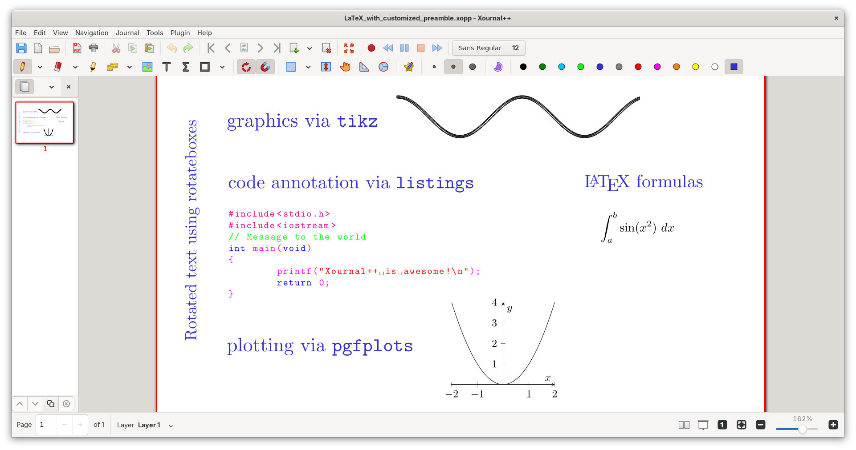The width and height of the screenshot is (856, 450).
Task: Select the Pen tool
Action: [22, 67]
